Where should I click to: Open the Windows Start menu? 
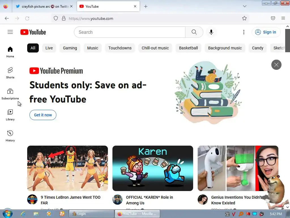(7, 213)
